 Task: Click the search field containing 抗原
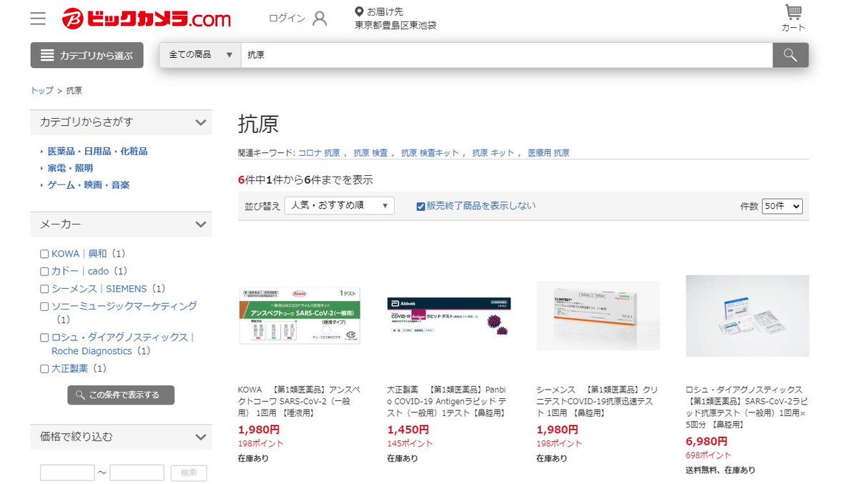[x=506, y=55]
